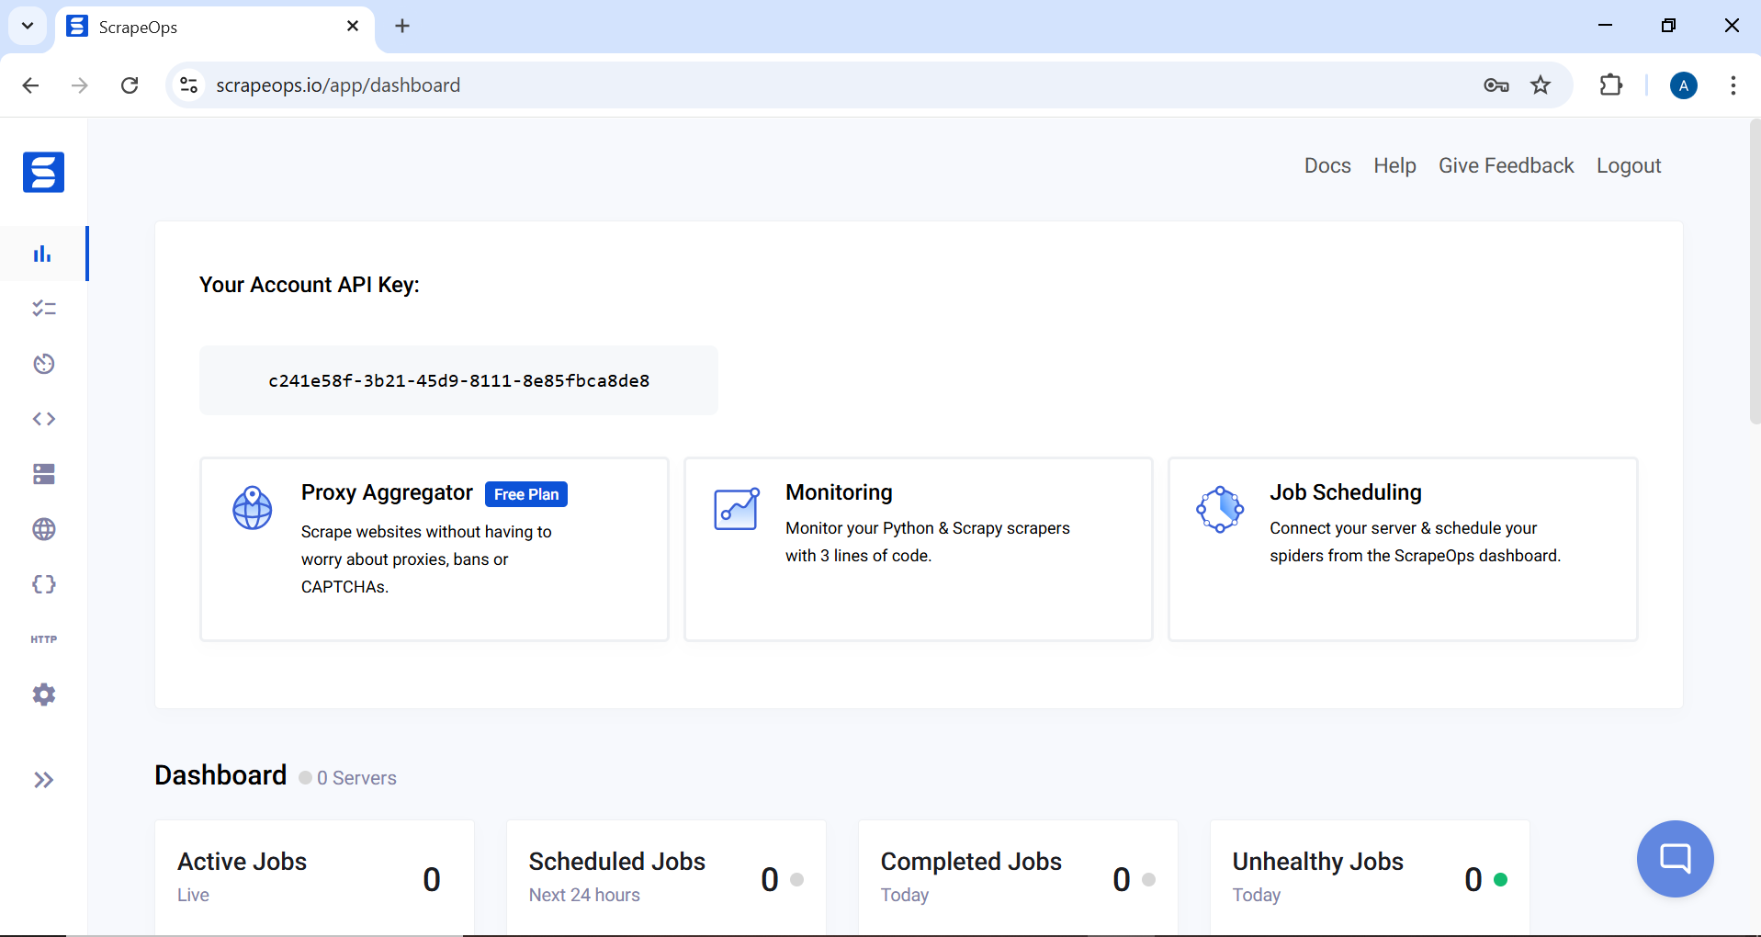Reload the page with refresh icon
Screen dimensions: 1761x937
(130, 85)
